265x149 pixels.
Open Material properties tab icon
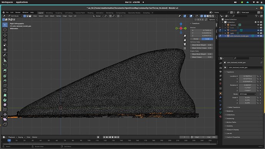(x=220, y=117)
